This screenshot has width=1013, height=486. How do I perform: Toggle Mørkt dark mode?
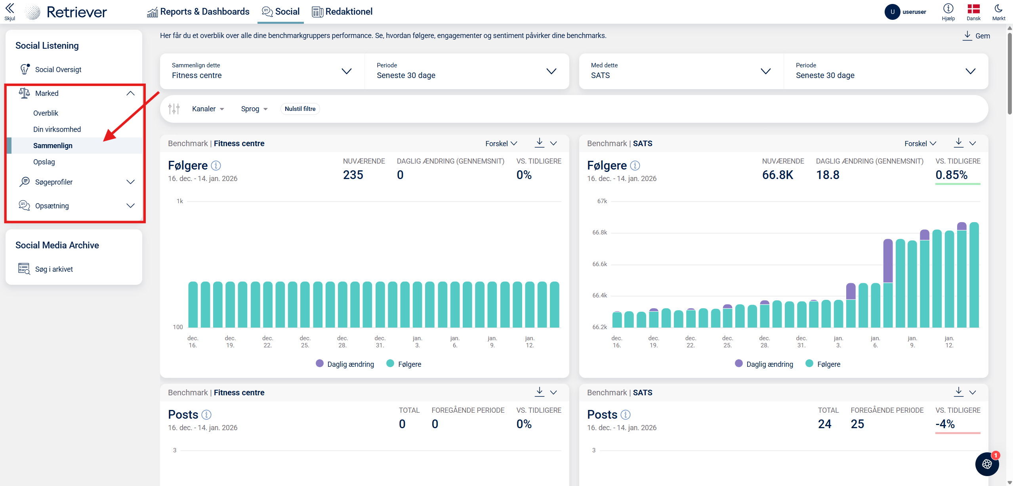[998, 9]
